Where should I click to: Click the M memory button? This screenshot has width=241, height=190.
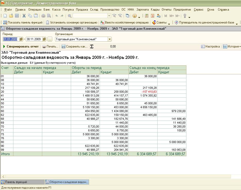(x=166, y=16)
